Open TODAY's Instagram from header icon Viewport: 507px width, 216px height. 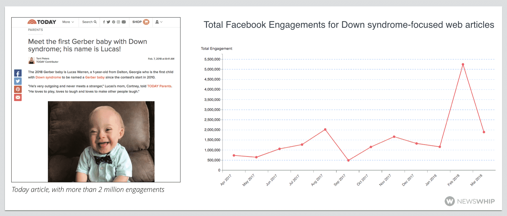pyautogui.click(x=118, y=22)
